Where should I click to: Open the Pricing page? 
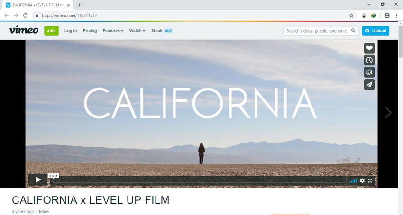click(90, 31)
